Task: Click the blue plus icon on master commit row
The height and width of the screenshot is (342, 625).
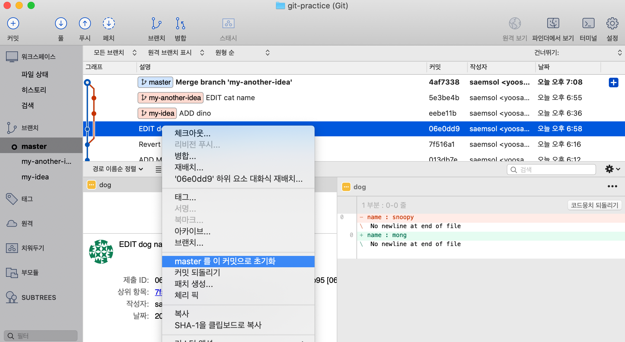Action: (x=613, y=83)
